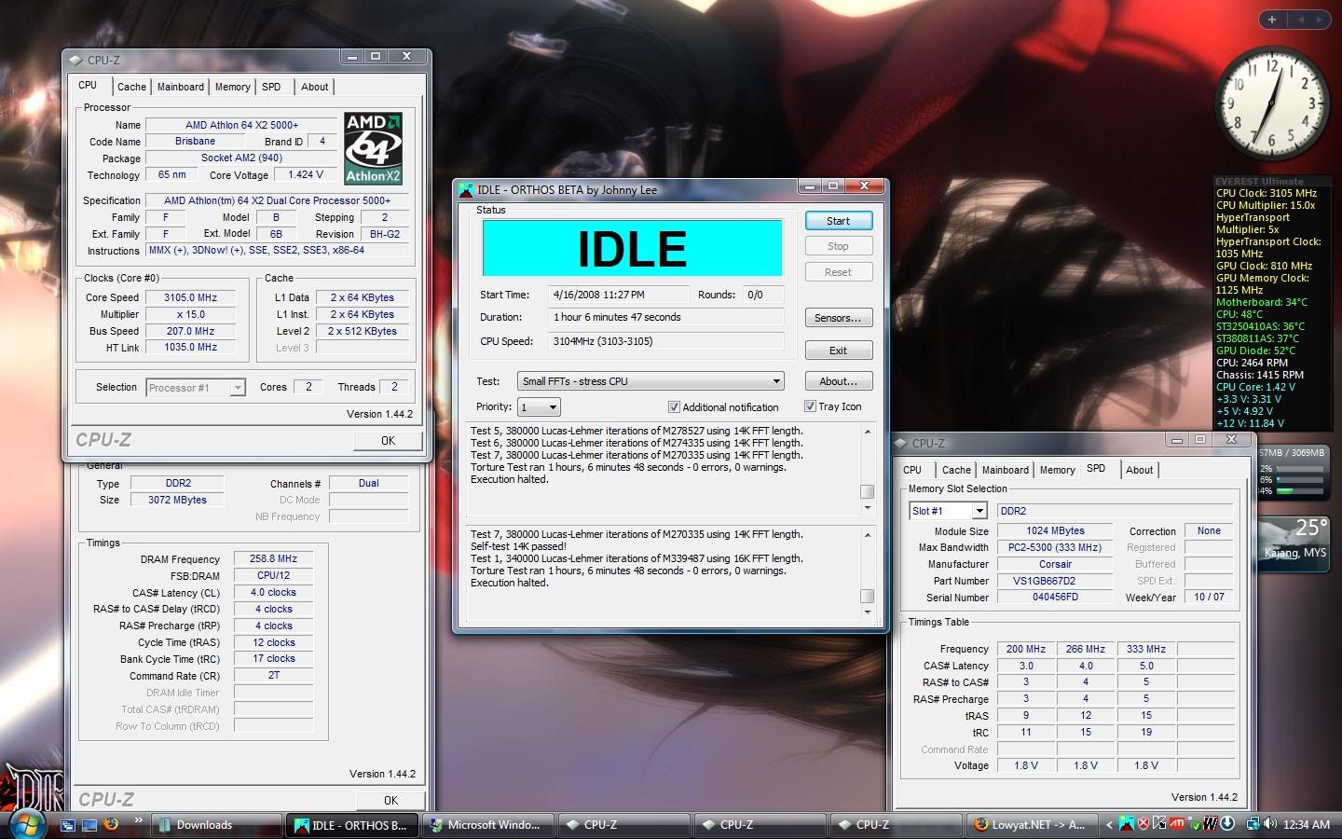
Task: Open About tab in CPU-Z processor window
Action: click(x=314, y=87)
